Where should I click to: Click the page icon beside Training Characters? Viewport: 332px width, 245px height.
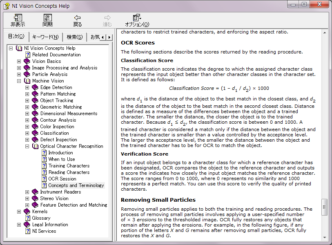[x=44, y=166]
